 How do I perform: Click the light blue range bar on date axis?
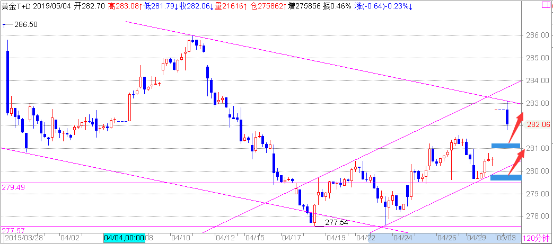tap(445, 238)
